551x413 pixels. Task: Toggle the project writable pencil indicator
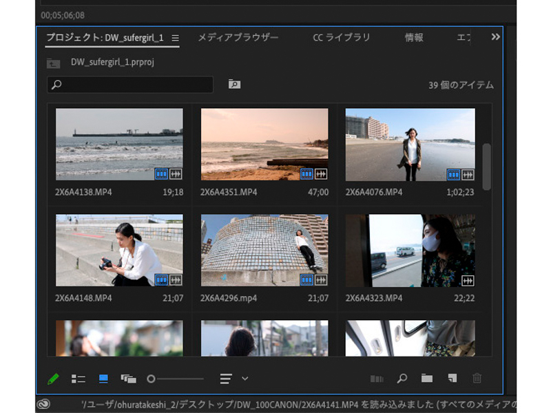[54, 379]
